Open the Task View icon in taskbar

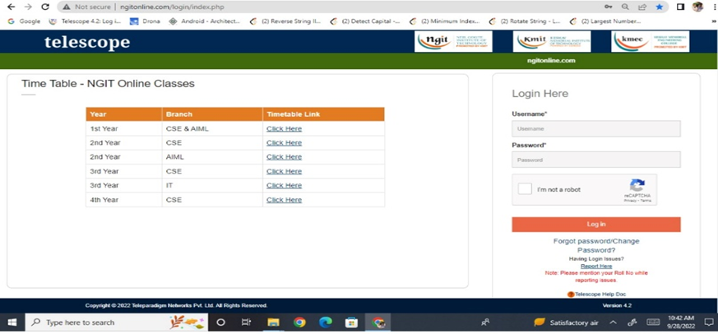[246, 322]
